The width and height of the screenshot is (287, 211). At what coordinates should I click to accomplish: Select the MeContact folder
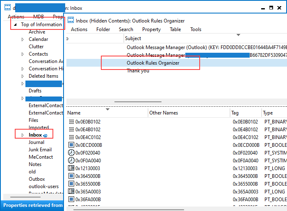41,157
